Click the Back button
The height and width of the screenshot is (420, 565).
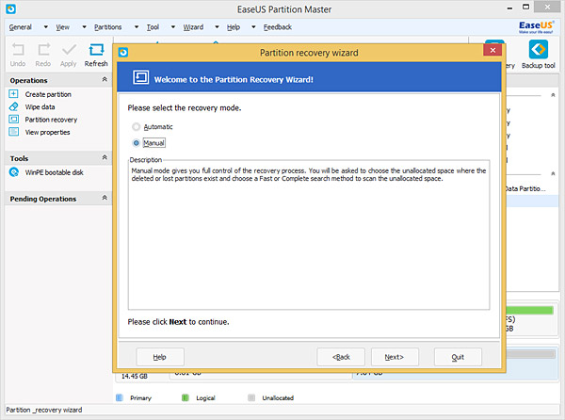coord(341,357)
